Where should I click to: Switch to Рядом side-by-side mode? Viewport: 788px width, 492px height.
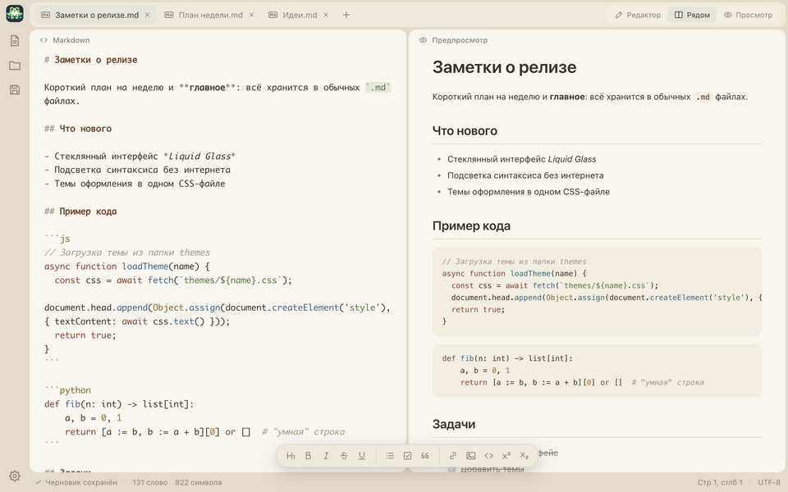coord(692,15)
